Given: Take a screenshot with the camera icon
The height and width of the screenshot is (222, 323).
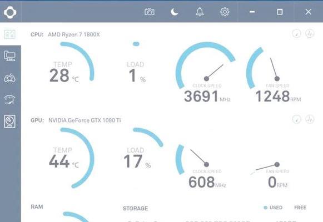Looking at the screenshot, I should click(x=150, y=12).
